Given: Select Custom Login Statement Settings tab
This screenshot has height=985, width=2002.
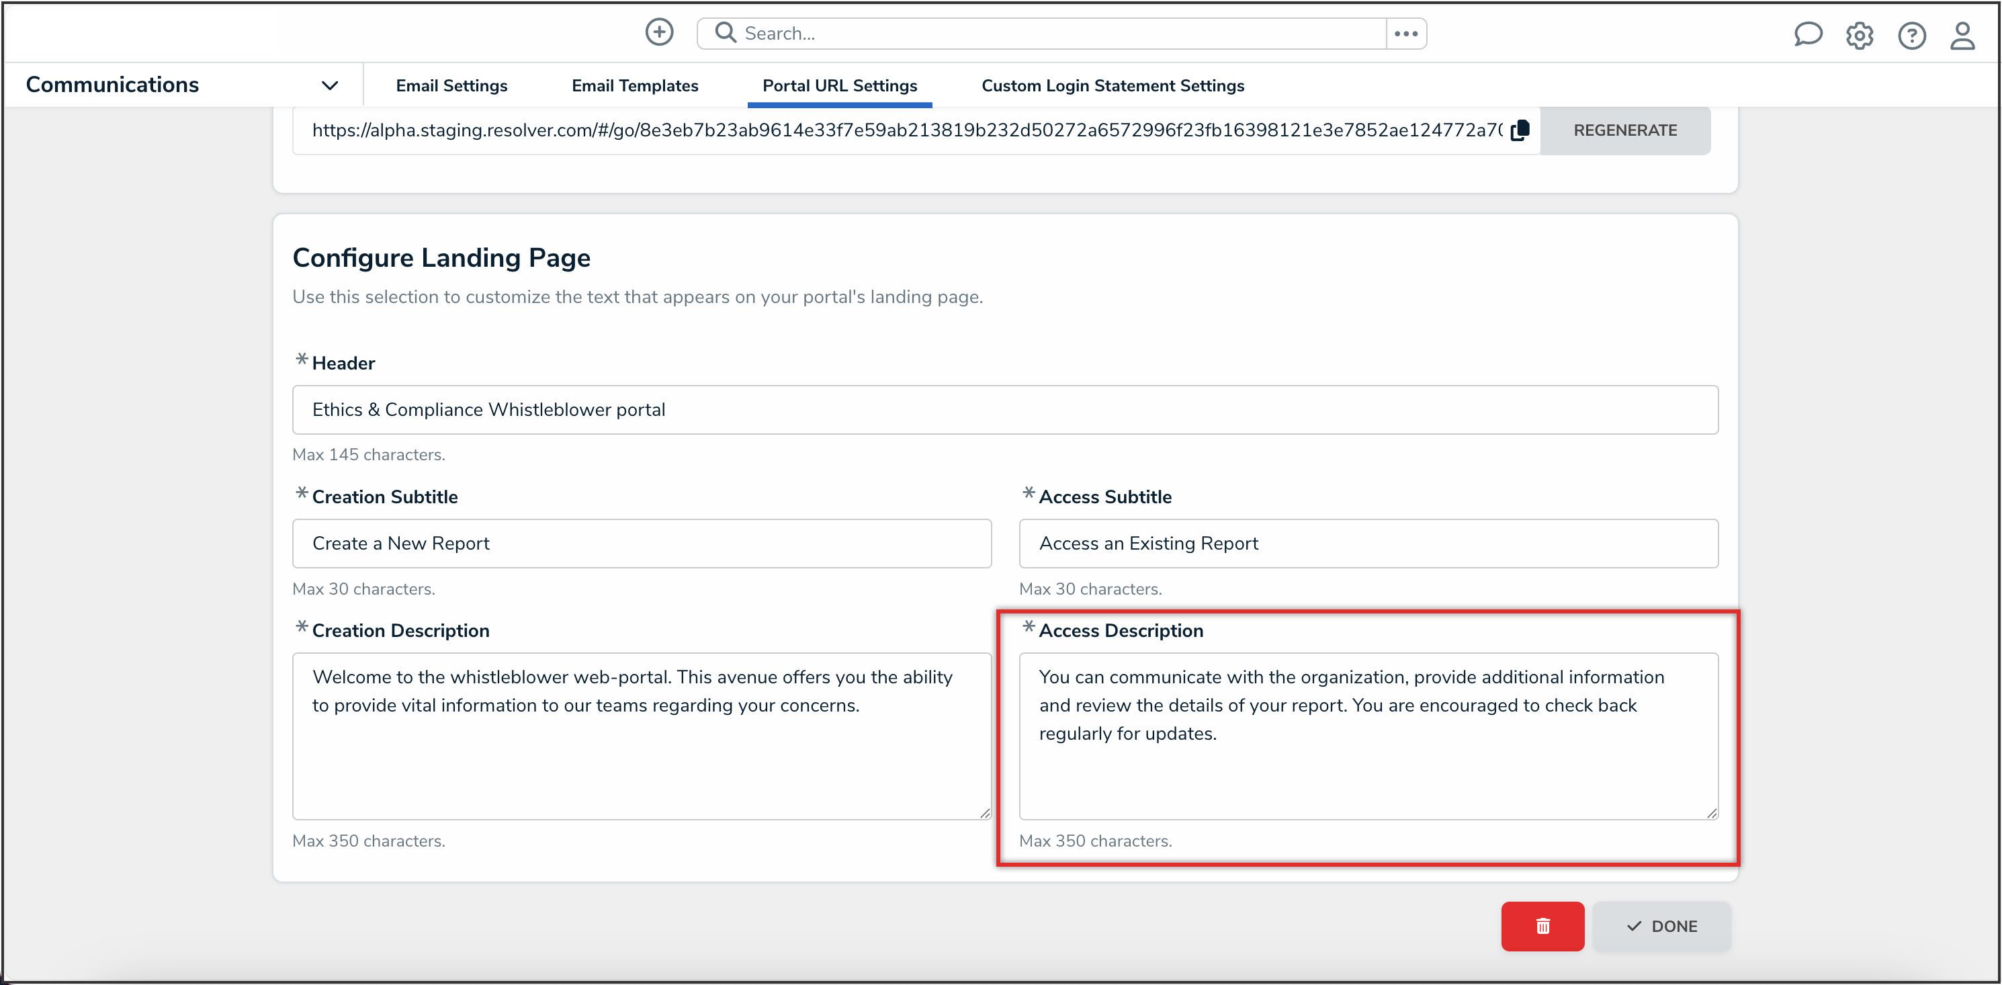Looking at the screenshot, I should [1112, 85].
